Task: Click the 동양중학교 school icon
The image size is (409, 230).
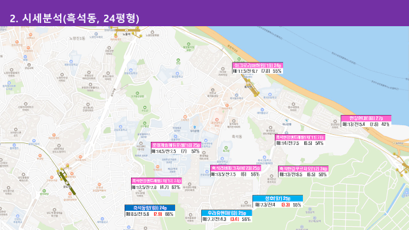Action: [x=178, y=73]
